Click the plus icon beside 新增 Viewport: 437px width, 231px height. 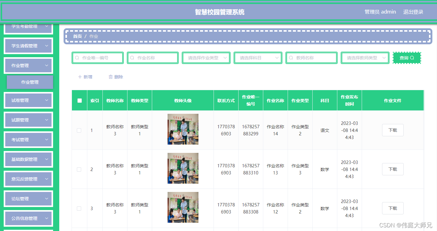(x=80, y=77)
